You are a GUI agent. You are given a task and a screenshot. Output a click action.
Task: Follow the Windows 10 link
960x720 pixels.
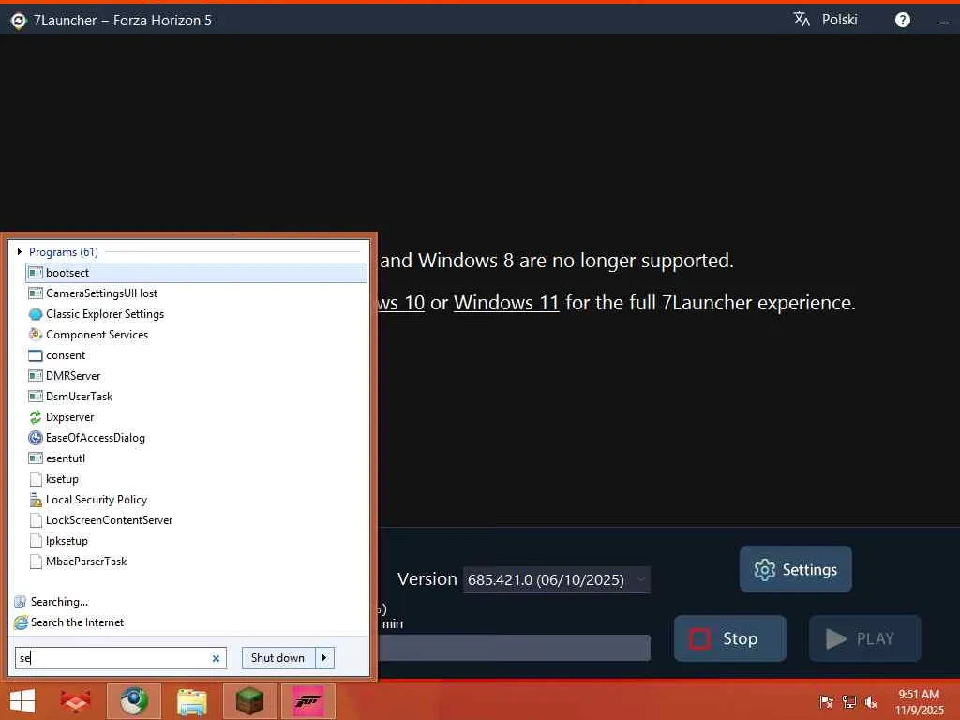coord(401,303)
